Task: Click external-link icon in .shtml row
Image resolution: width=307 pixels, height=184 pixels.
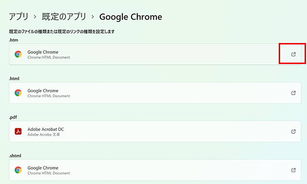Action: (293, 170)
